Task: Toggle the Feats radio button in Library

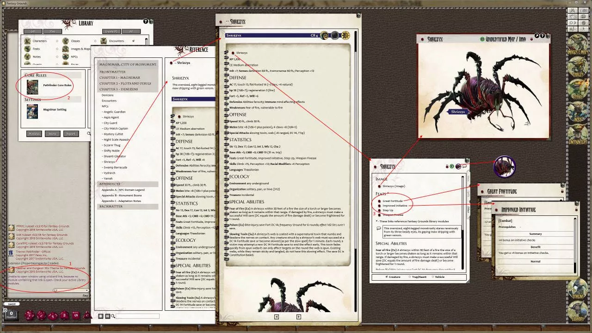Action: coord(57,49)
